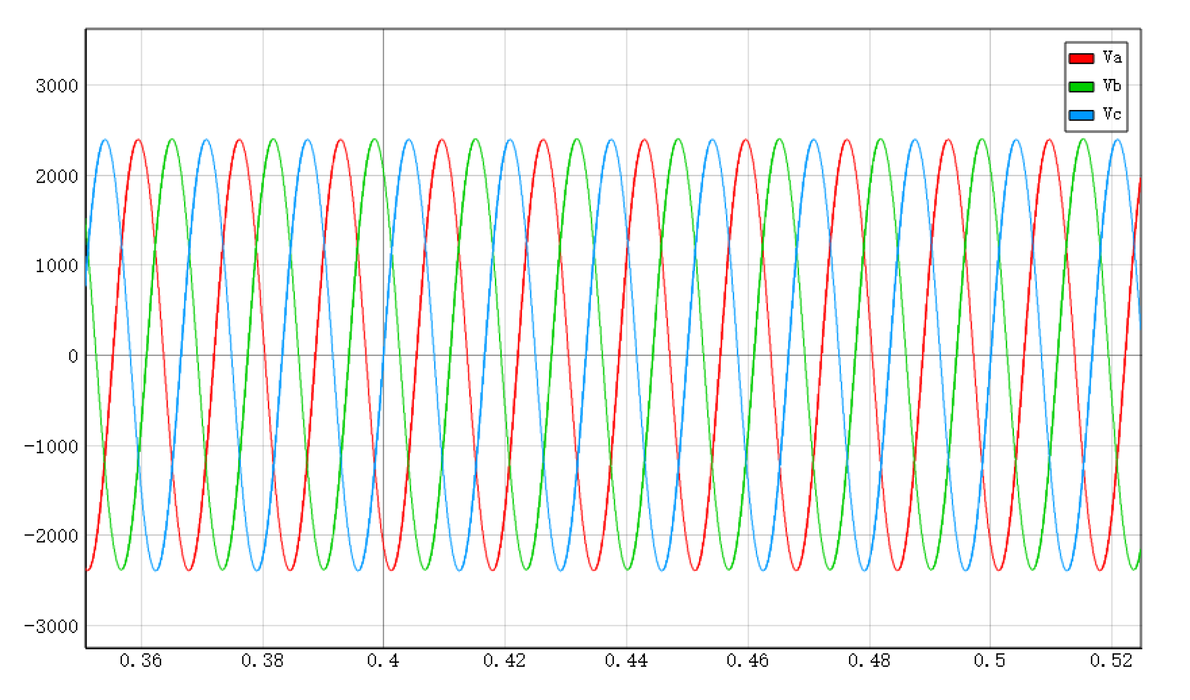The image size is (1190, 700).
Task: Click the 0.5 x-axis tick label
Action: pyautogui.click(x=990, y=661)
